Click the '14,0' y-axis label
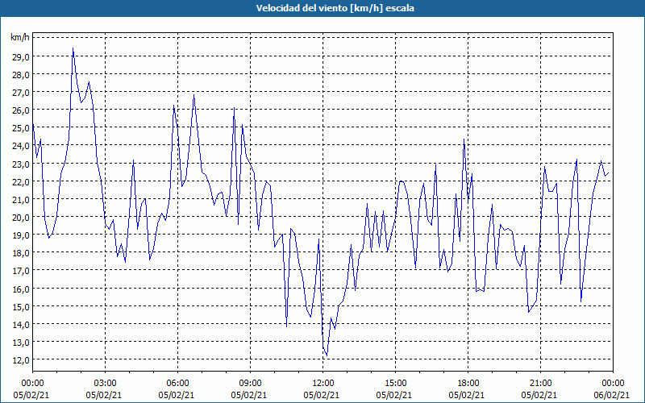 pyautogui.click(x=21, y=325)
